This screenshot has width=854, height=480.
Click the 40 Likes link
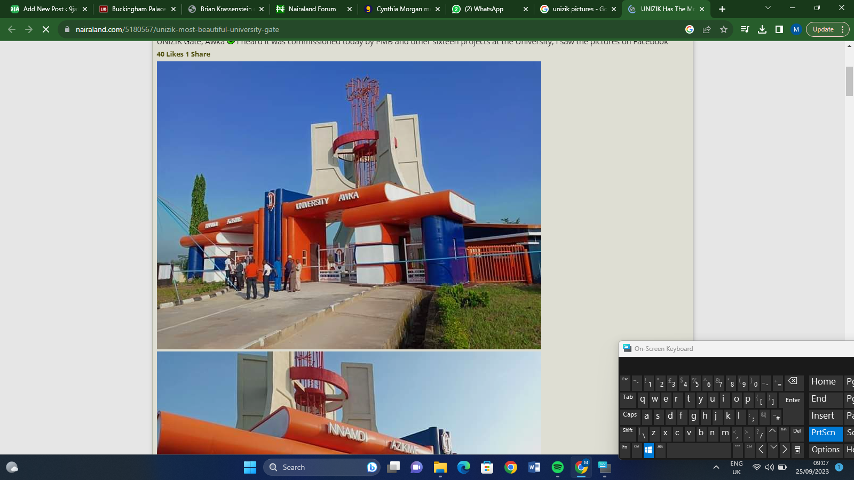pyautogui.click(x=170, y=54)
